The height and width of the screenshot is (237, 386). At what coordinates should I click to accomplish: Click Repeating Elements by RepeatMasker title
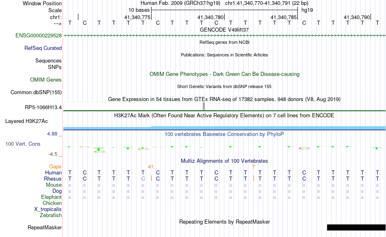(x=224, y=222)
